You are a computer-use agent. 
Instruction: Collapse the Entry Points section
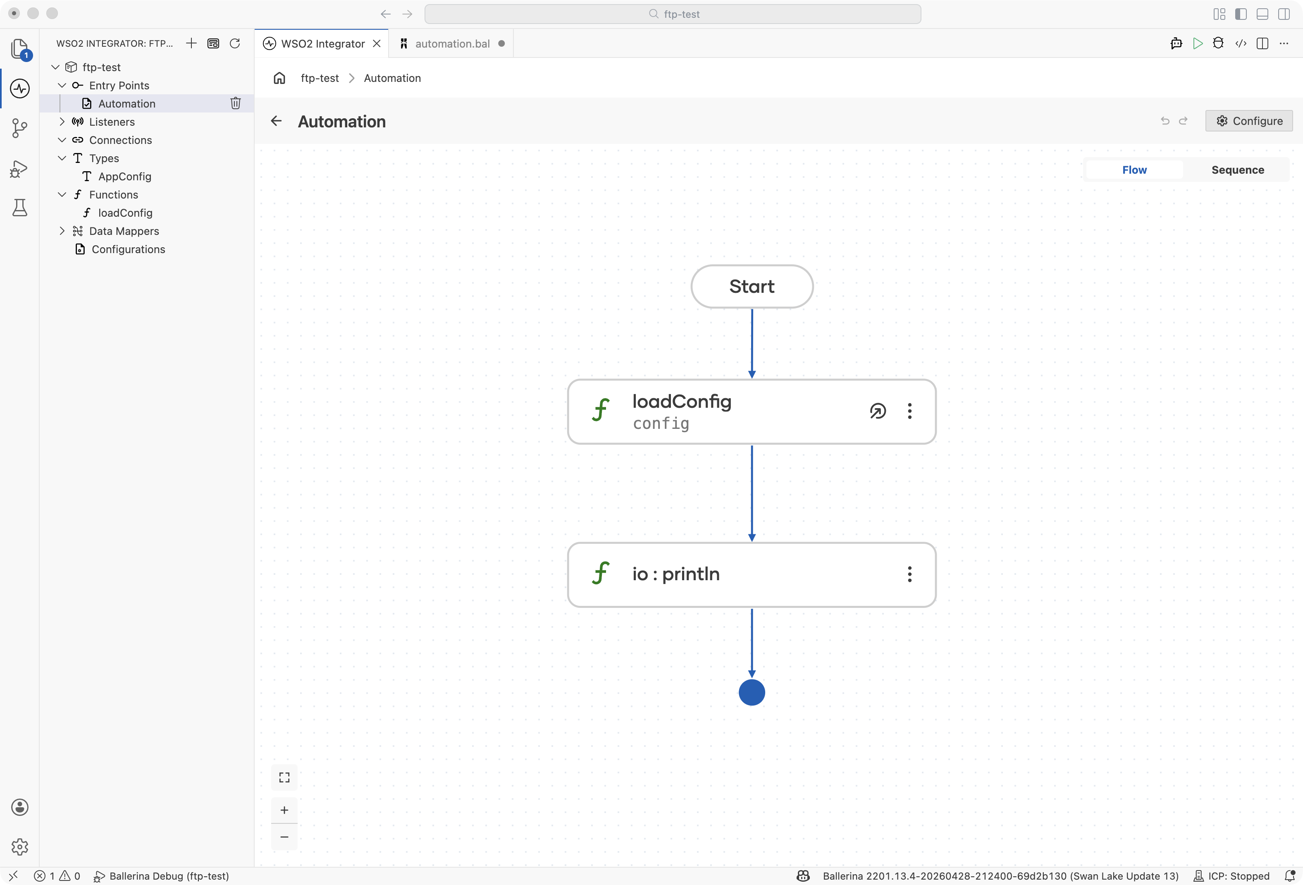(x=62, y=85)
